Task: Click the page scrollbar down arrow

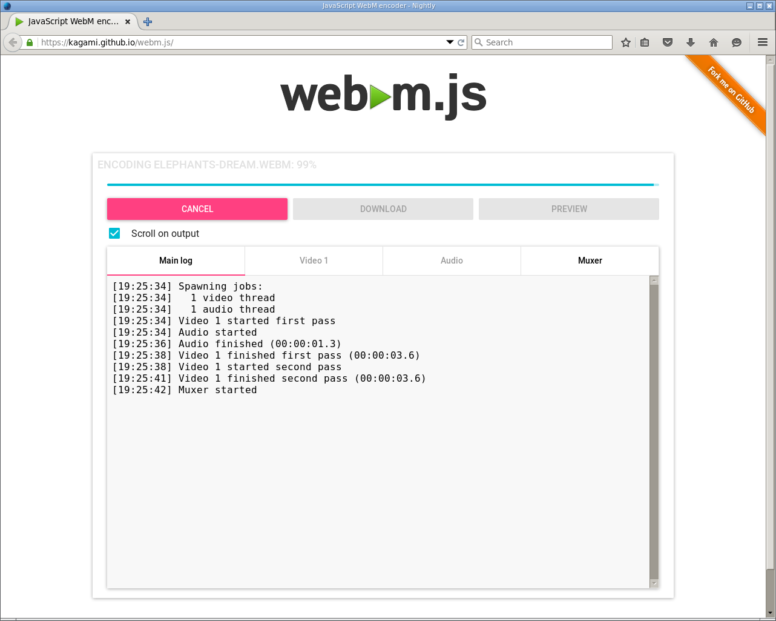Action: tap(770, 613)
